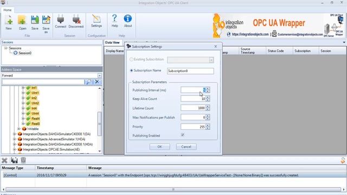Click the Session column header
This screenshot has height=195, width=347.
(332, 51)
